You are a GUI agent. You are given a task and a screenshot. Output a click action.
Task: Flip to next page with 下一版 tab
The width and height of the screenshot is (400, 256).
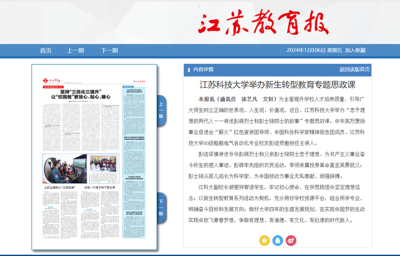[161, 207]
